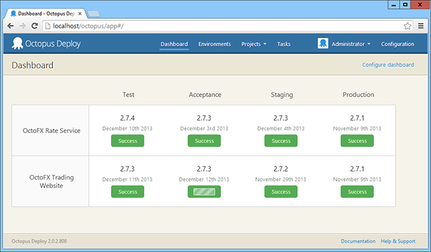
Task: Click Octopus Deploy 2.0.2.808 version text
Action: point(39,241)
